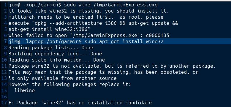
Task: Click 'Reading state information... Done' line
Action: click(x=56, y=60)
